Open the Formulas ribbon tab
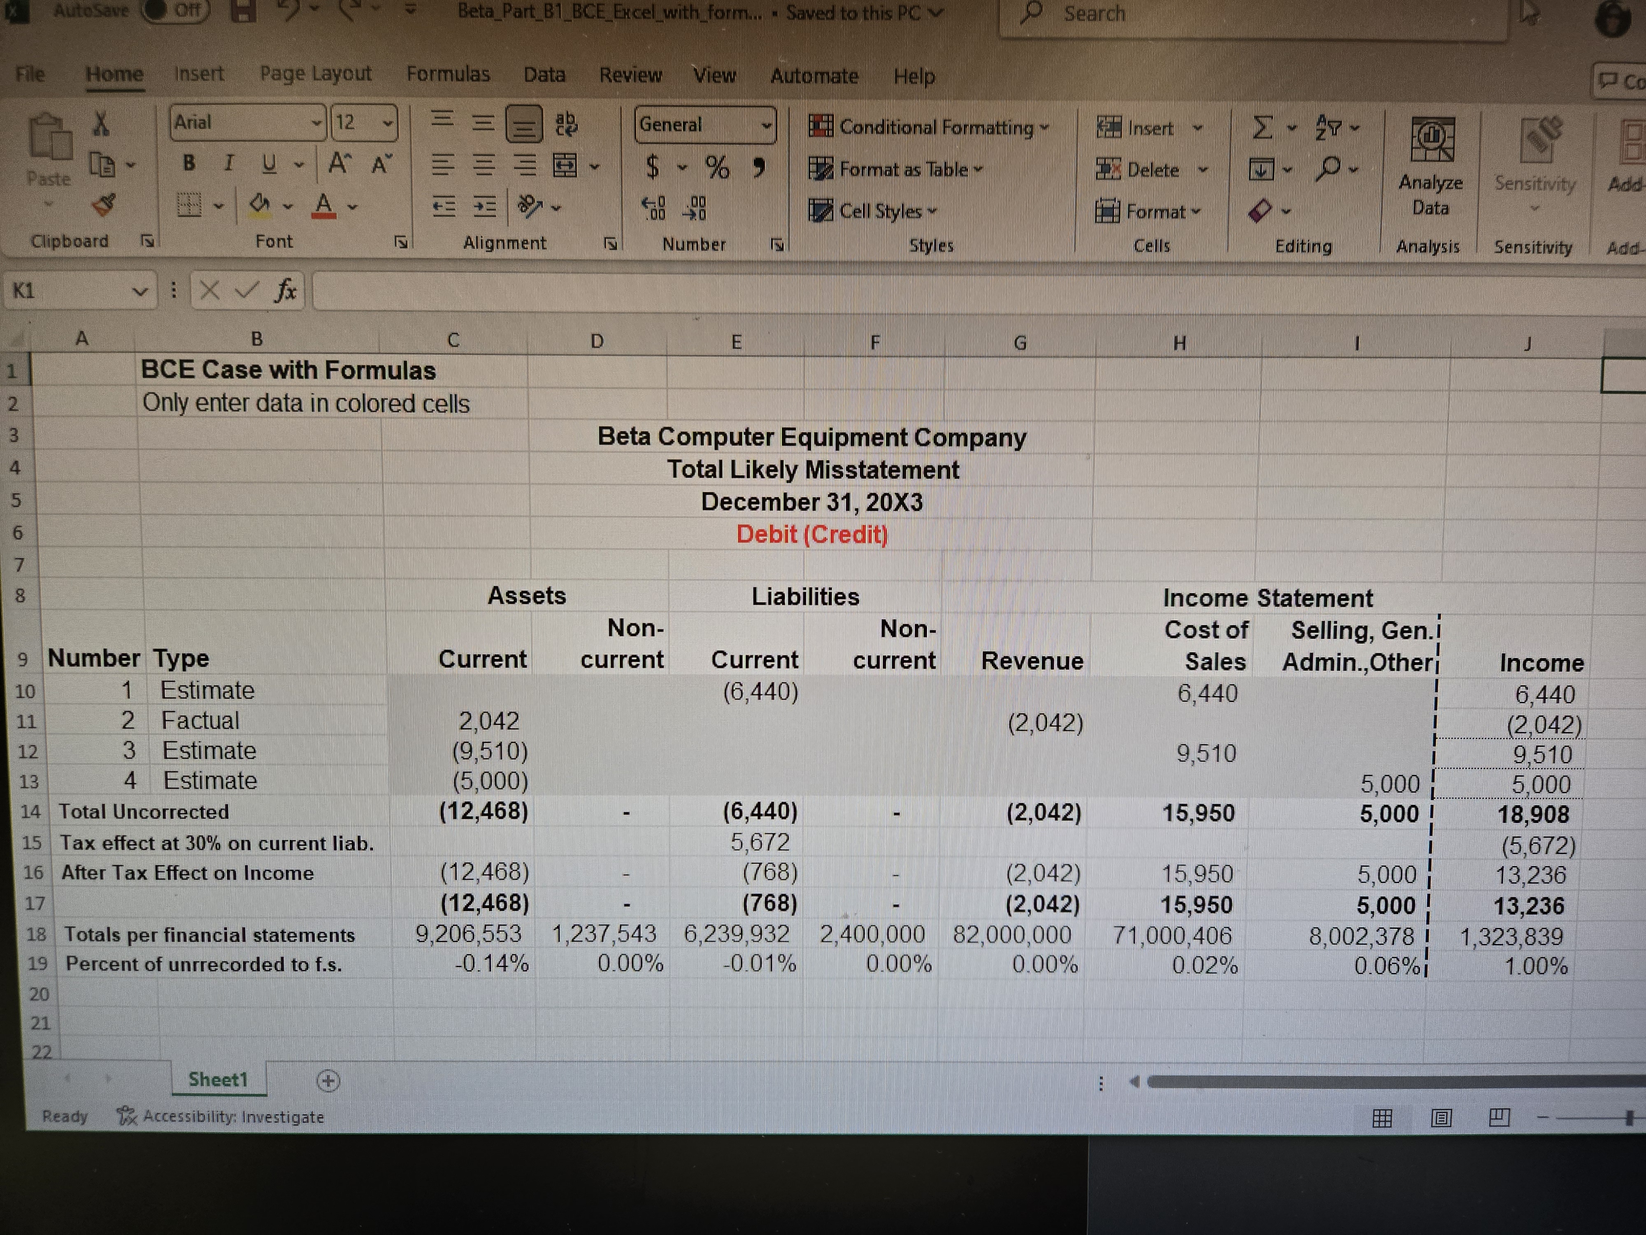The image size is (1646, 1235). (x=447, y=74)
